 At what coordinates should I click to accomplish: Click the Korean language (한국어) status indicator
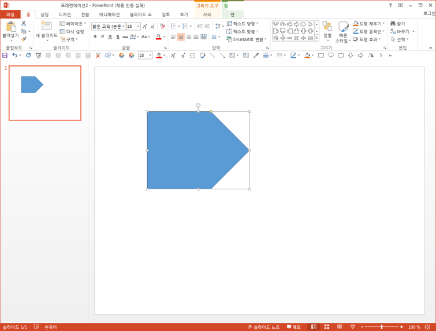[x=51, y=327]
